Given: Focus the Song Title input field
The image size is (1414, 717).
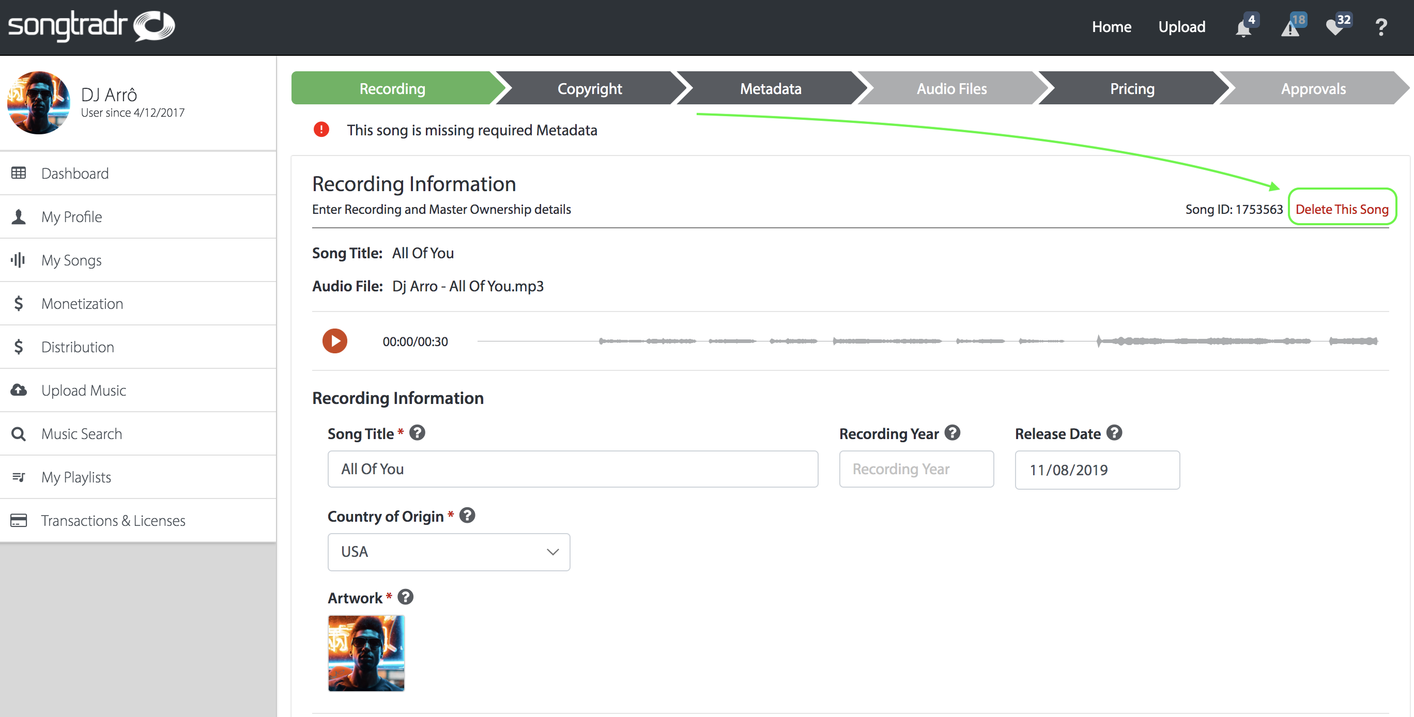Looking at the screenshot, I should 573,469.
